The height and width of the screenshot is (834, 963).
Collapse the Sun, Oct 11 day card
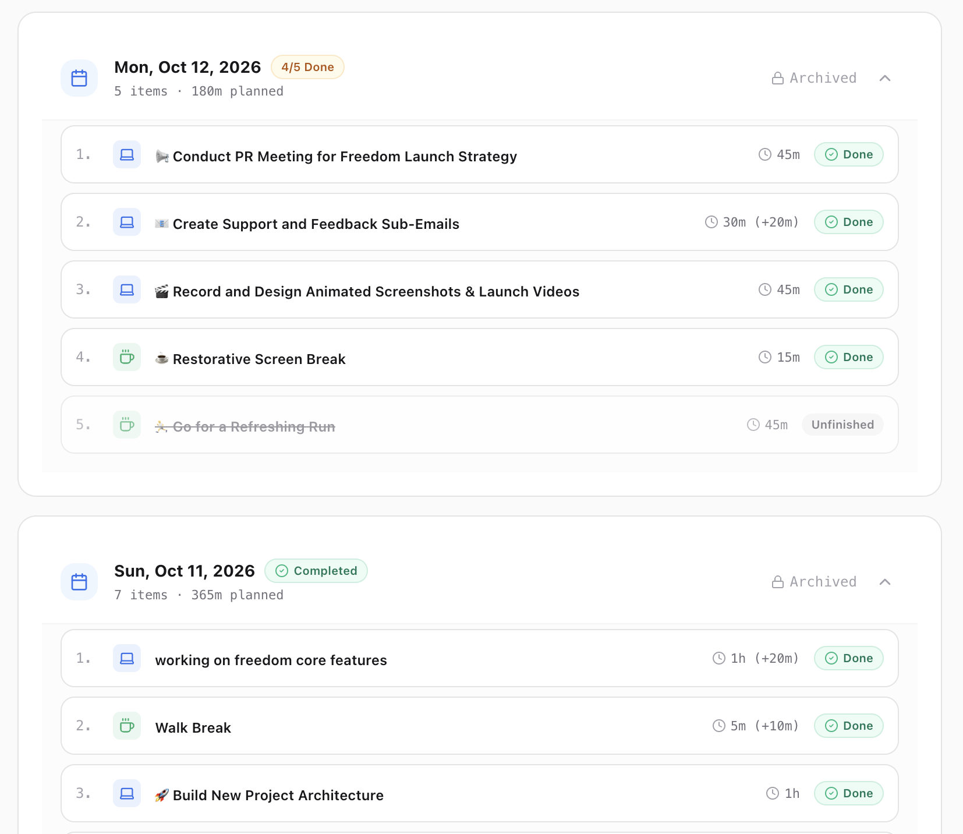click(x=885, y=582)
